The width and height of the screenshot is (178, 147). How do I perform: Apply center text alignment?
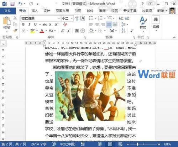coord(97,24)
